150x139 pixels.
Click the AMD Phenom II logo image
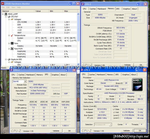137,85
